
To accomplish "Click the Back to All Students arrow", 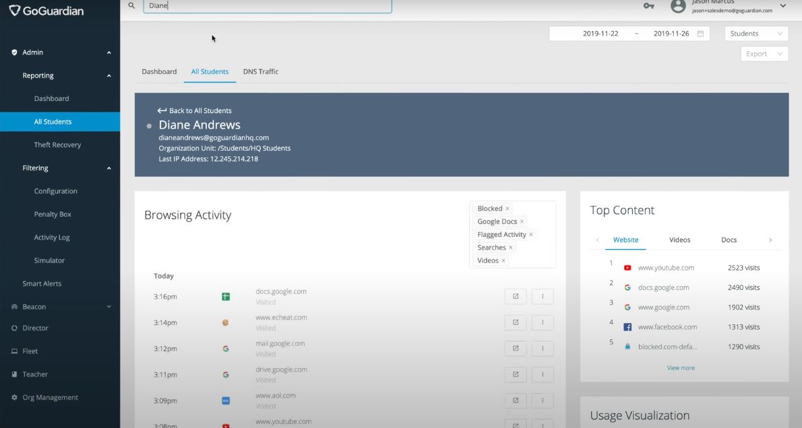I will (x=162, y=110).
